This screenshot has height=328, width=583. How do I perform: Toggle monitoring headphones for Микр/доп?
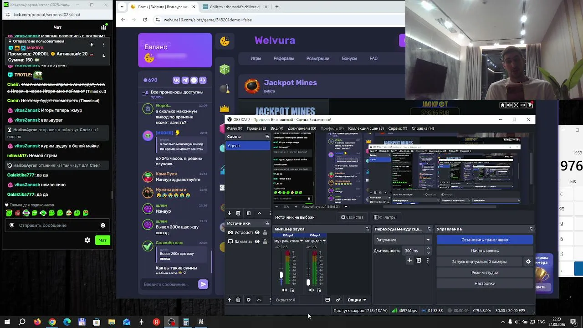(319, 290)
